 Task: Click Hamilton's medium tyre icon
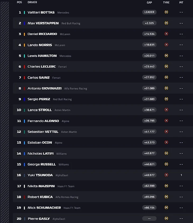click(166, 56)
